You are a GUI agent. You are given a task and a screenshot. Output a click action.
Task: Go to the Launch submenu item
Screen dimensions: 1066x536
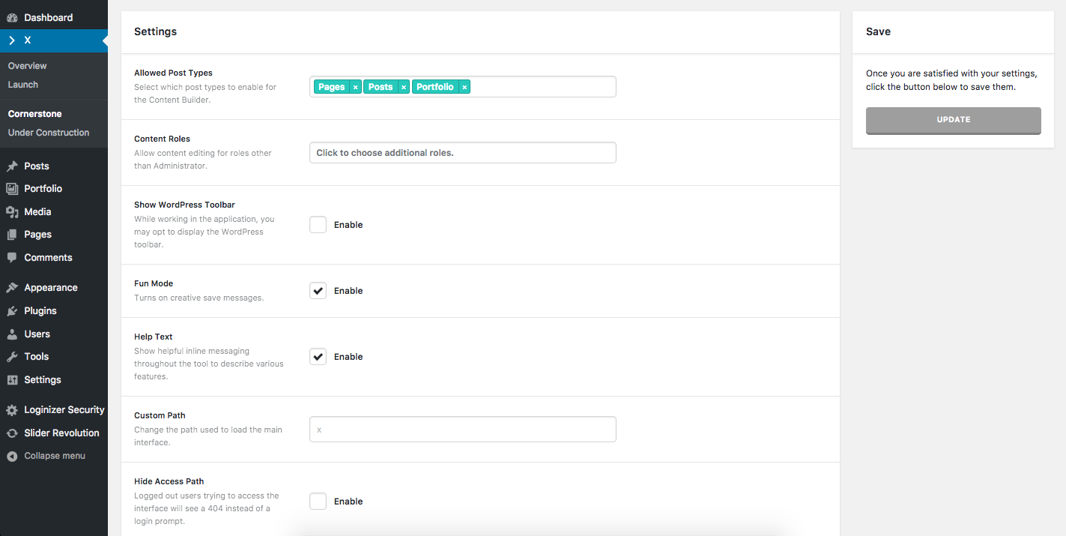[23, 85]
